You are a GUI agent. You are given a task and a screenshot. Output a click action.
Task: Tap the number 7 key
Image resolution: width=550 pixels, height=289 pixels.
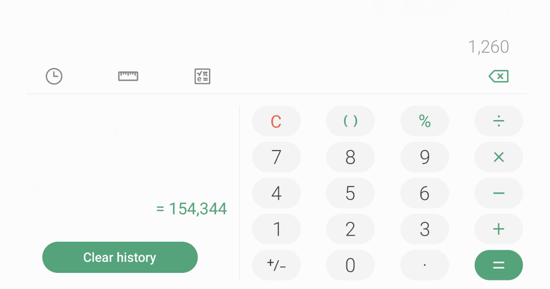pyautogui.click(x=276, y=157)
